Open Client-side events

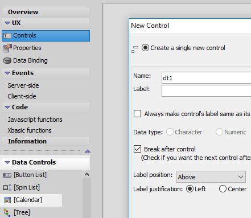(x=22, y=96)
